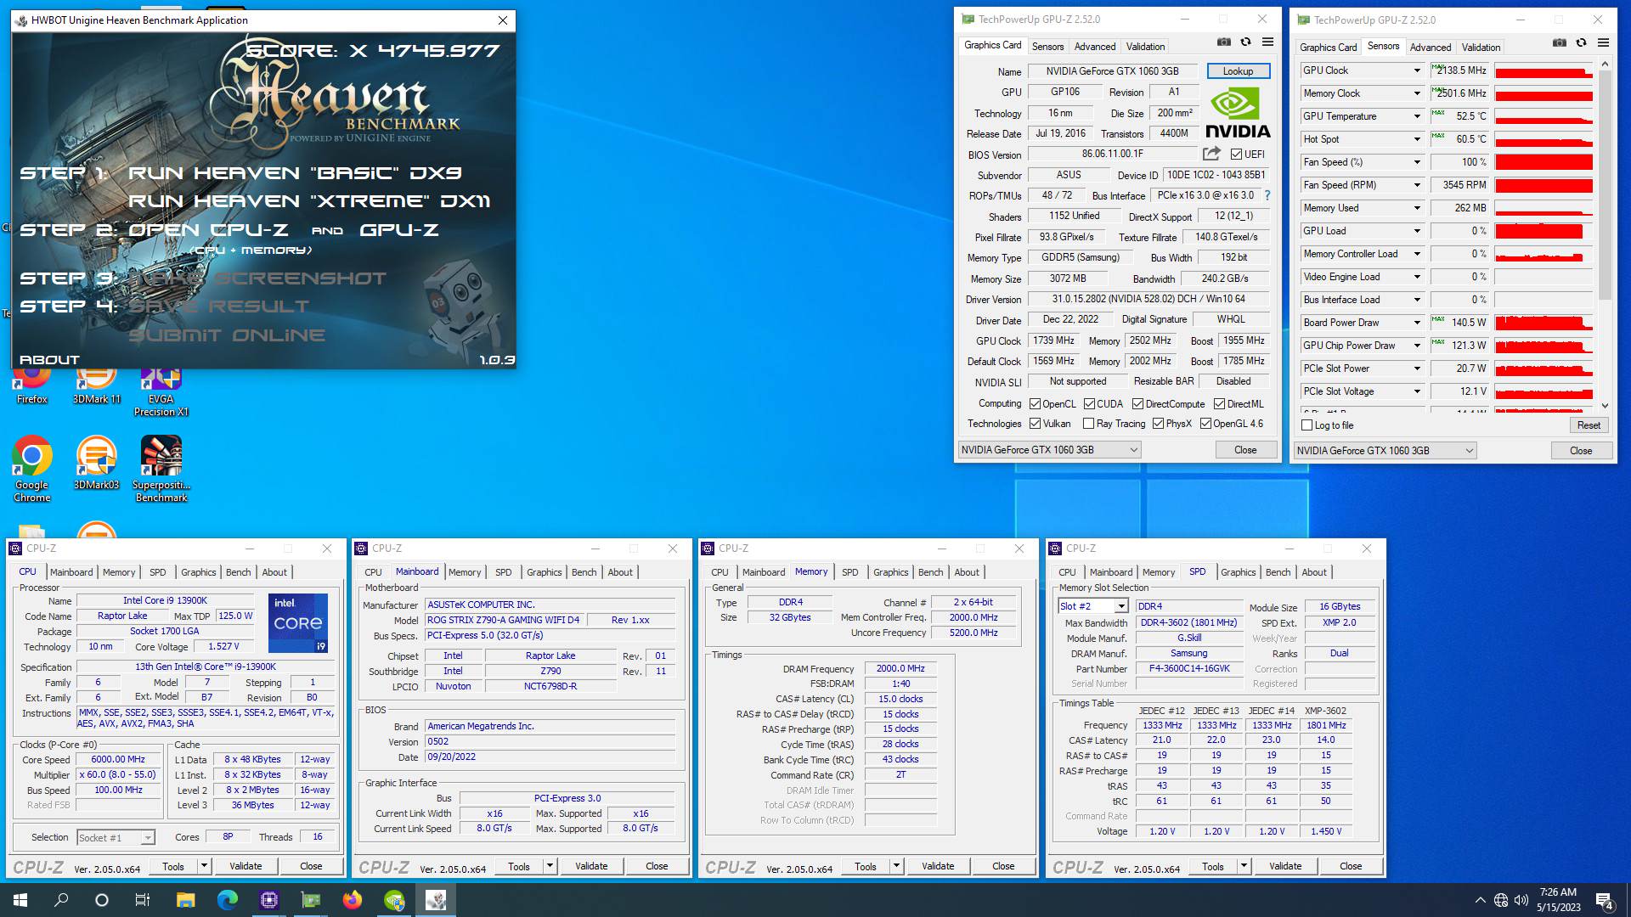The image size is (1631, 917).
Task: Click camera icon in GPU-Z Sensors window
Action: pyautogui.click(x=1560, y=43)
